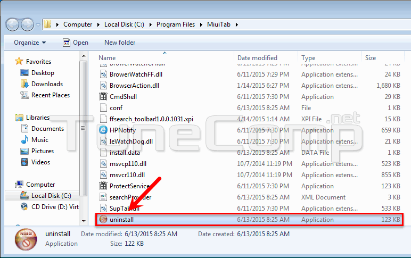Viewport: 411px width, 258px height.
Task: Click navigation pane scrollbar down arrow
Action: coord(84,221)
